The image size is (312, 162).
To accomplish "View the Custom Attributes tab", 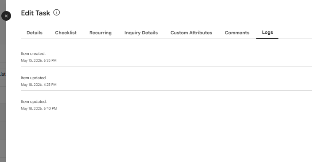I will tap(191, 33).
